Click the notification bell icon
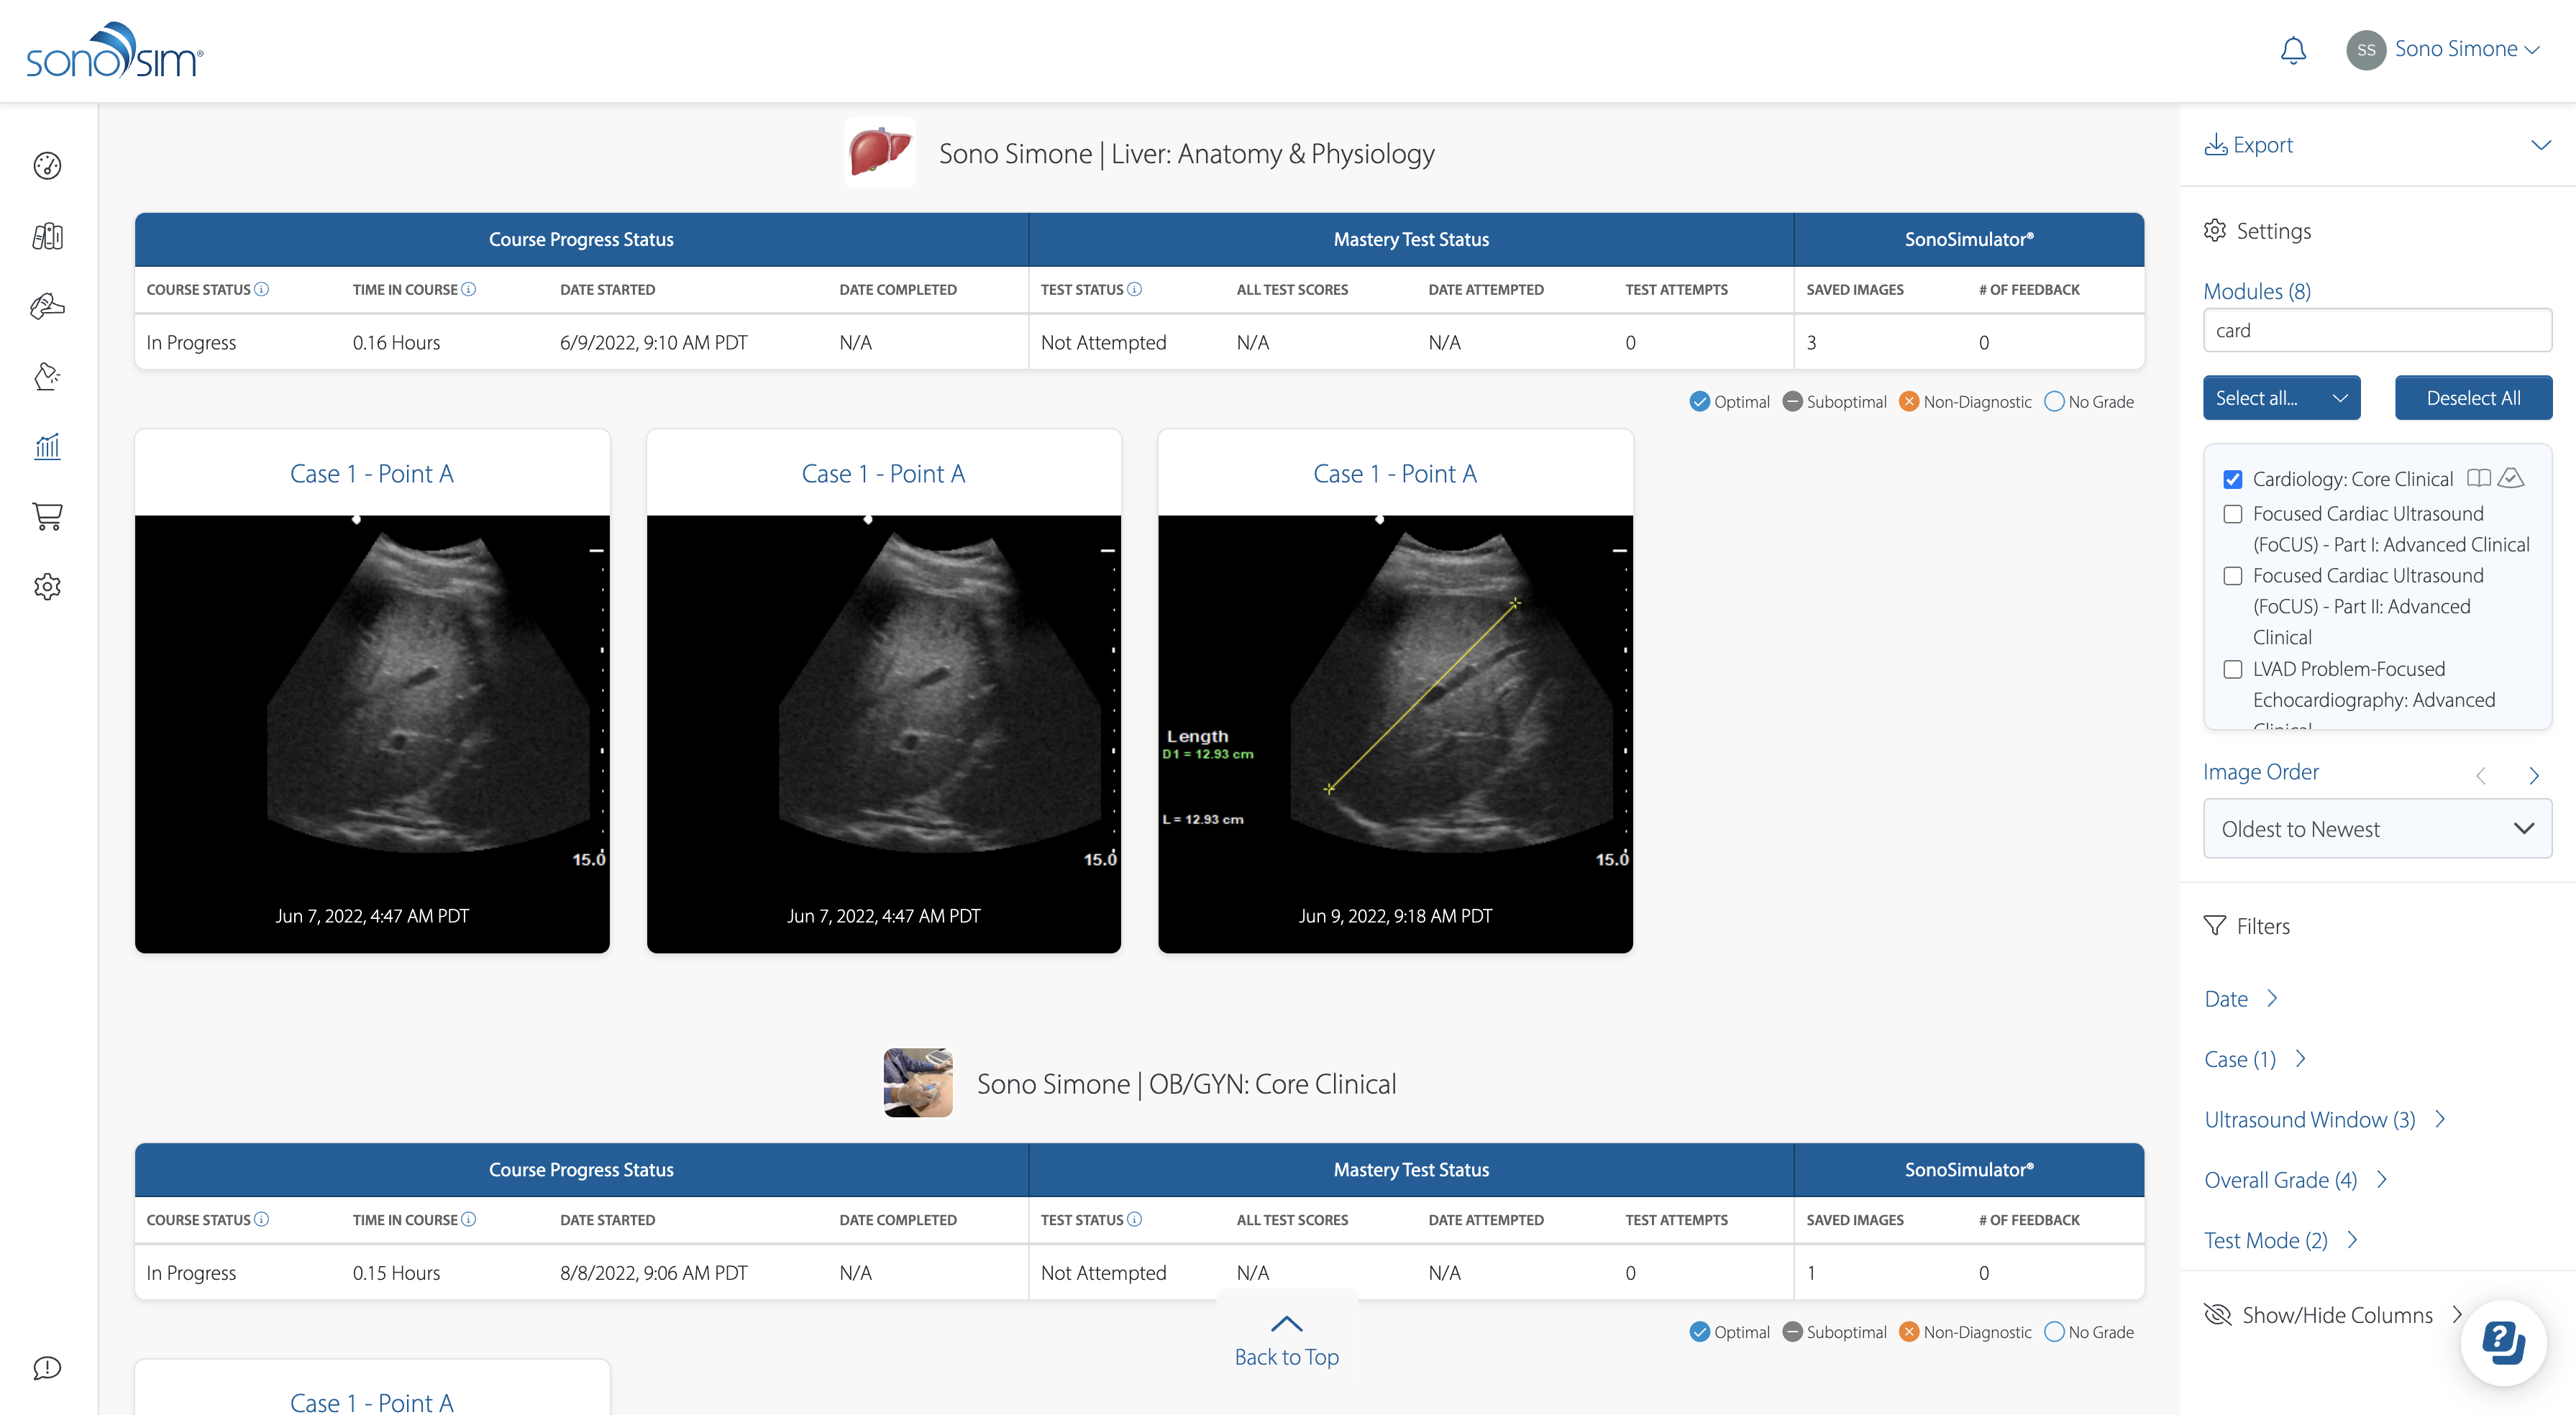The height and width of the screenshot is (1415, 2576). tap(2293, 50)
